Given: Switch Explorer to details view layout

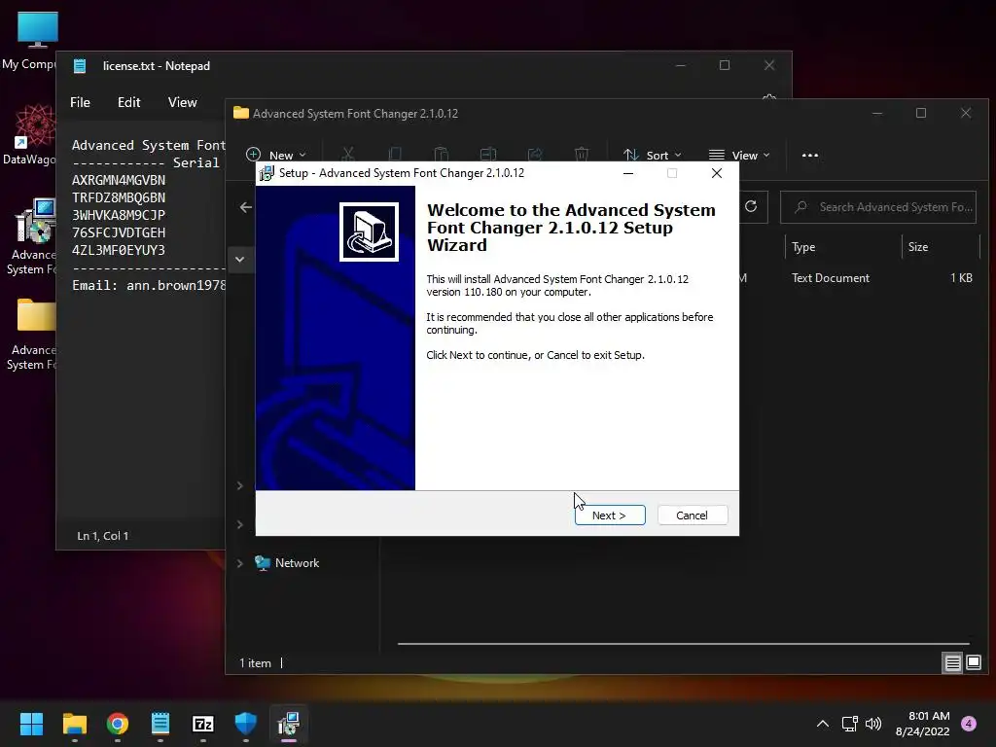Looking at the screenshot, I should [953, 663].
